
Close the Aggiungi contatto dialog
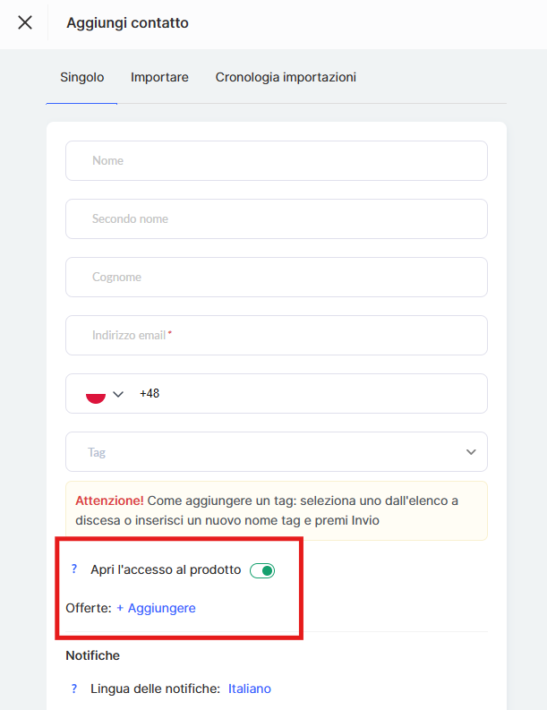(25, 23)
